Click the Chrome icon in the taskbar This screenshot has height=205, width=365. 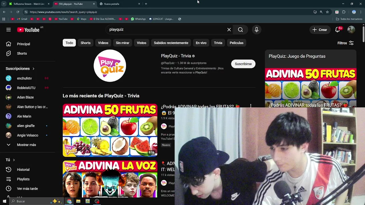69,201
